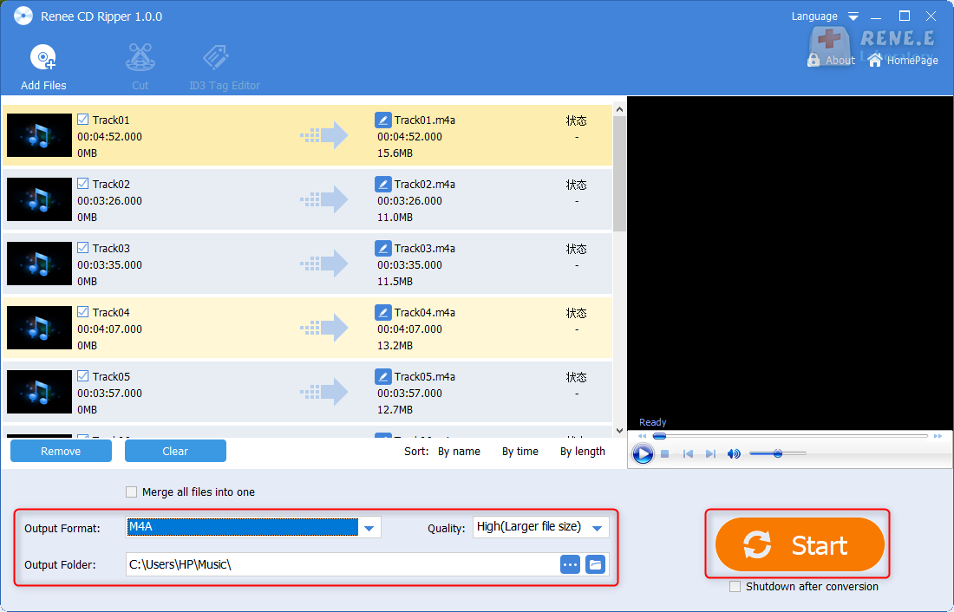Select the Track03 music thumbnail
954x612 pixels.
[x=39, y=264]
